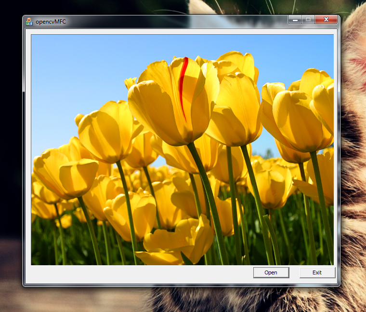Click the opencvMFC application icon in title bar

[29, 21]
